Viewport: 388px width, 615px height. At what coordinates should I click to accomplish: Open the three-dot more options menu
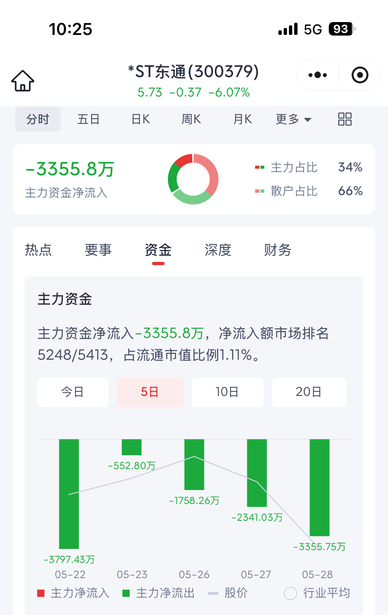318,75
